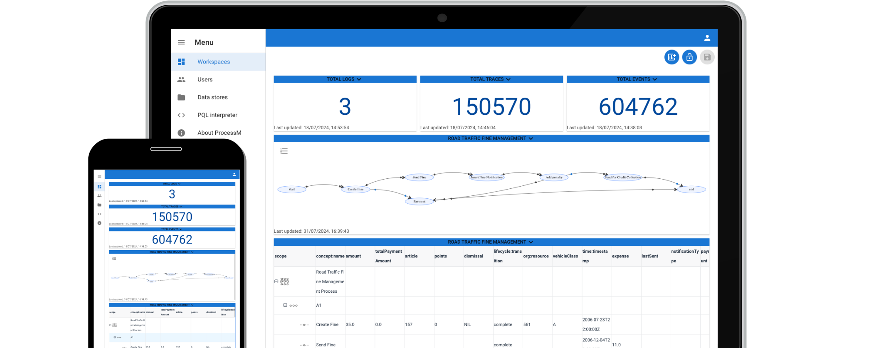Open About ProcessM info page
Image resolution: width=870 pixels, height=348 pixels.
pyautogui.click(x=219, y=133)
